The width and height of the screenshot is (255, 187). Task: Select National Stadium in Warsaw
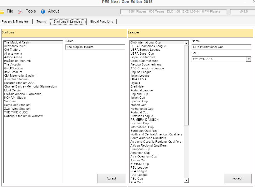tap(33, 116)
